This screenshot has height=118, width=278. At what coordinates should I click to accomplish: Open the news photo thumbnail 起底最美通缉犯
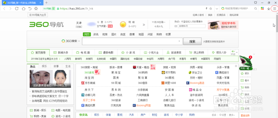click(x=50, y=79)
